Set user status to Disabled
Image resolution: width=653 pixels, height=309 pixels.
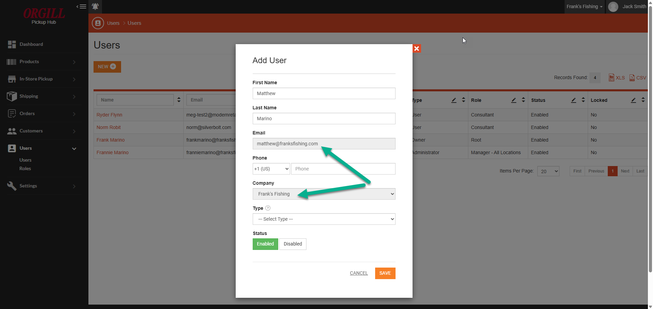click(x=293, y=244)
